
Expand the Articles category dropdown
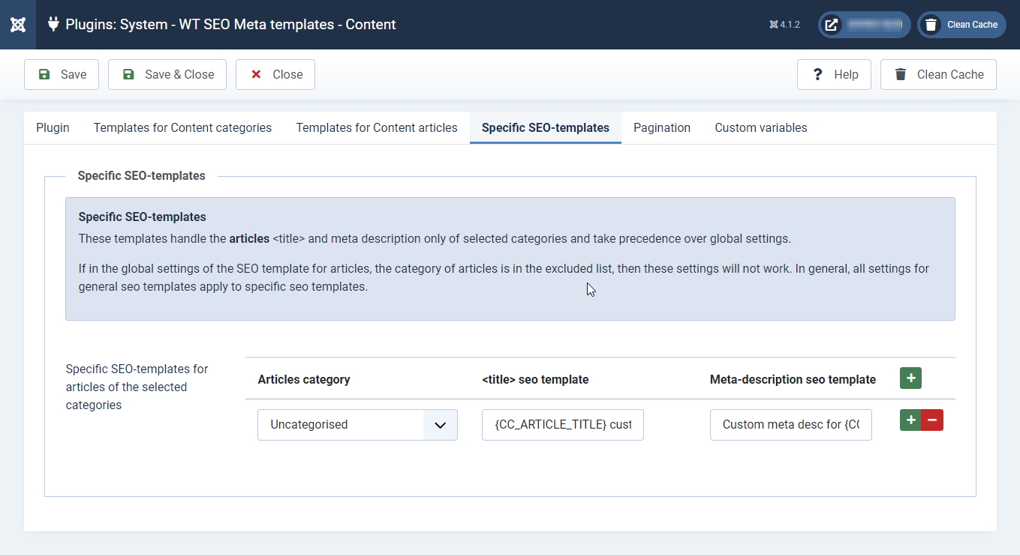[x=357, y=425]
